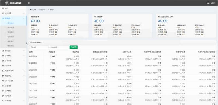Click the 充值金额 column header
This screenshot has height=105, width=218.
point(52,52)
